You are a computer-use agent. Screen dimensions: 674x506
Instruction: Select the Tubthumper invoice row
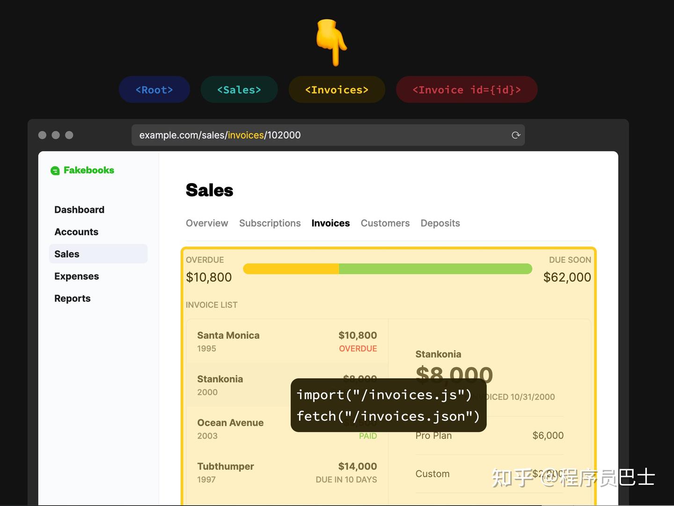287,472
